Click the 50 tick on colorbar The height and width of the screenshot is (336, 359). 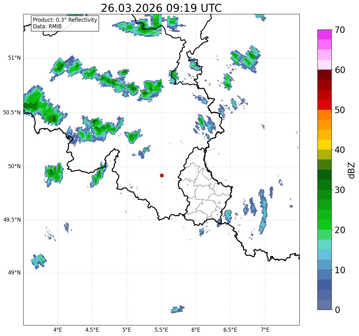coord(339,110)
